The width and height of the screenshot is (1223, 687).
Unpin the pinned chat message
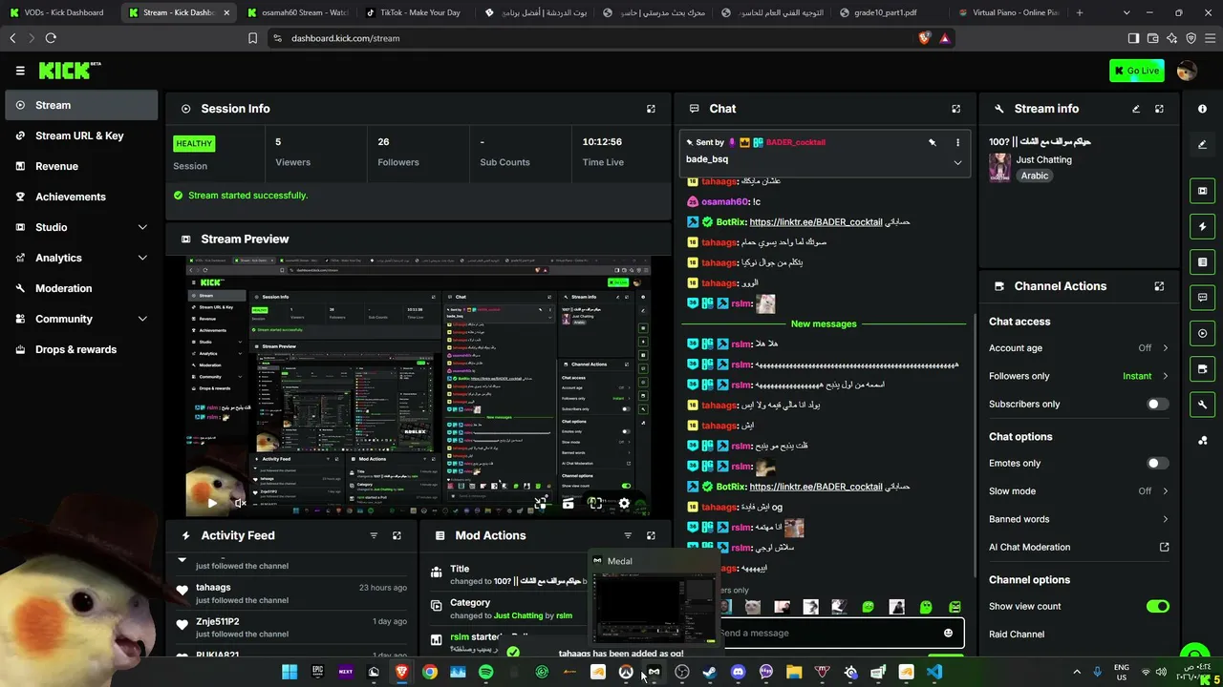point(932,142)
